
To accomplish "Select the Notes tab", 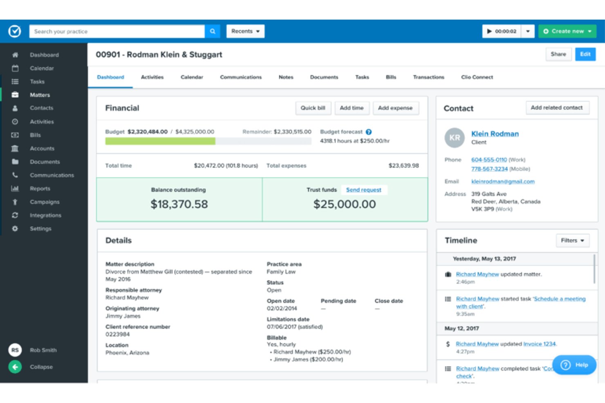I will click(286, 77).
